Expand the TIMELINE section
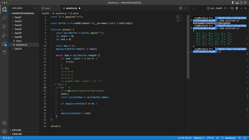Image resolution: width=249 pixels, height=140 pixels. coord(24,134)
